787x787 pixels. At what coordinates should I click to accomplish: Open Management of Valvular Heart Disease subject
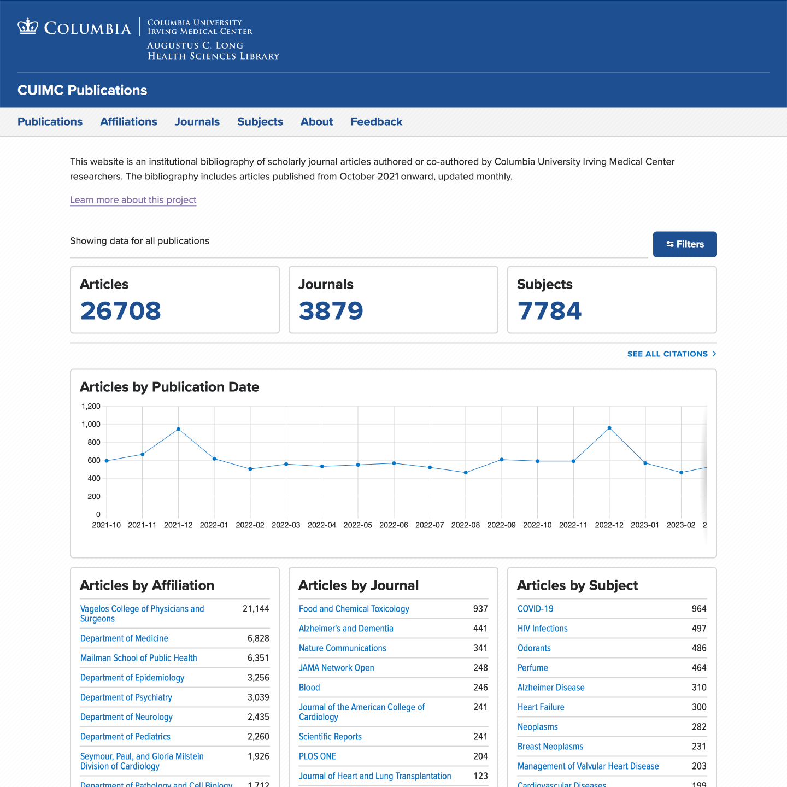(x=588, y=766)
